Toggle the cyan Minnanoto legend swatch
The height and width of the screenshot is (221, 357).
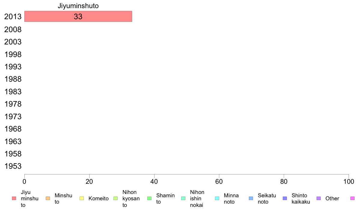tap(217, 198)
